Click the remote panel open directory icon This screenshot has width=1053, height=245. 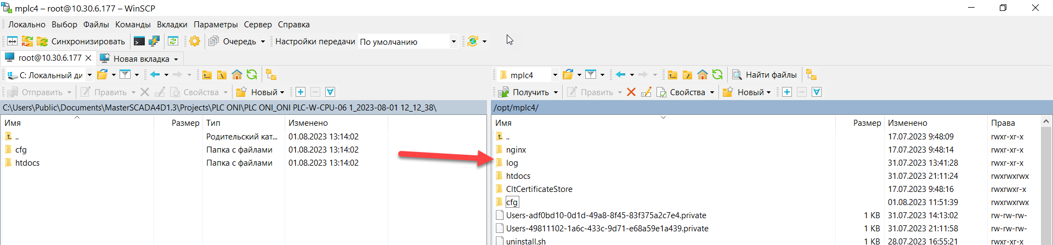click(568, 75)
